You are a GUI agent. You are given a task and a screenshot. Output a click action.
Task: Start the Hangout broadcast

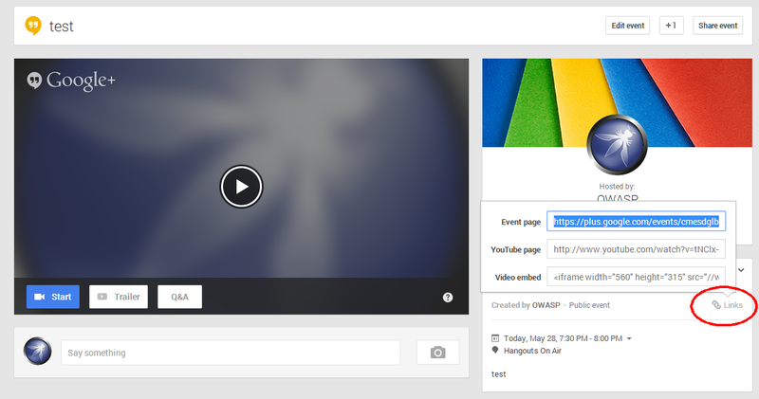pyautogui.click(x=53, y=297)
